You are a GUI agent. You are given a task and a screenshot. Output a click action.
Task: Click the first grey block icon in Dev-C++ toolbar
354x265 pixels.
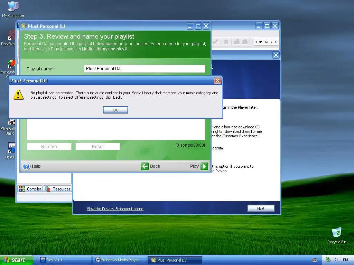(236, 42)
